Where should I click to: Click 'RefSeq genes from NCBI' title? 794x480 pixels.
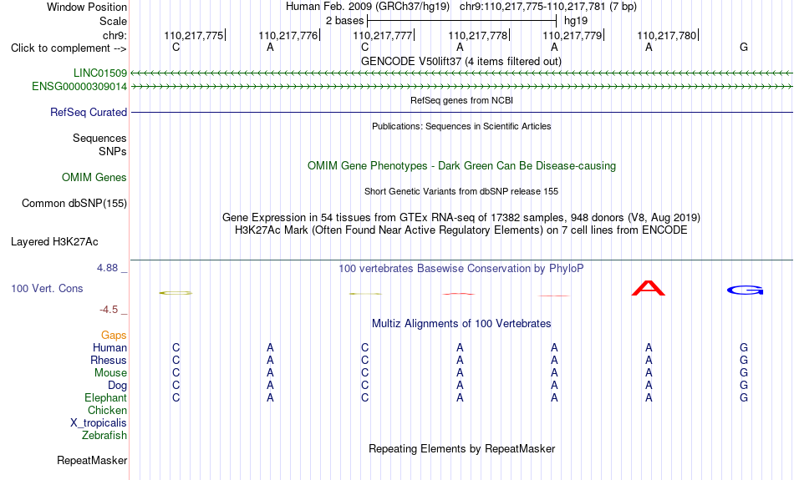(x=462, y=100)
